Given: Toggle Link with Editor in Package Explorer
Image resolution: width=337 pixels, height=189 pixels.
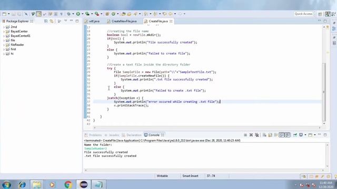Looking at the screenshot, I should pyautogui.click(x=52, y=21).
